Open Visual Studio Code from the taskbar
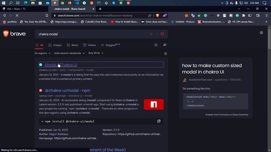The width and height of the screenshot is (271, 152). (77, 3)
